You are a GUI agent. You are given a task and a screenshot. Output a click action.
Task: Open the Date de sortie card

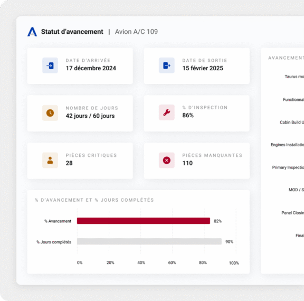click(x=196, y=66)
